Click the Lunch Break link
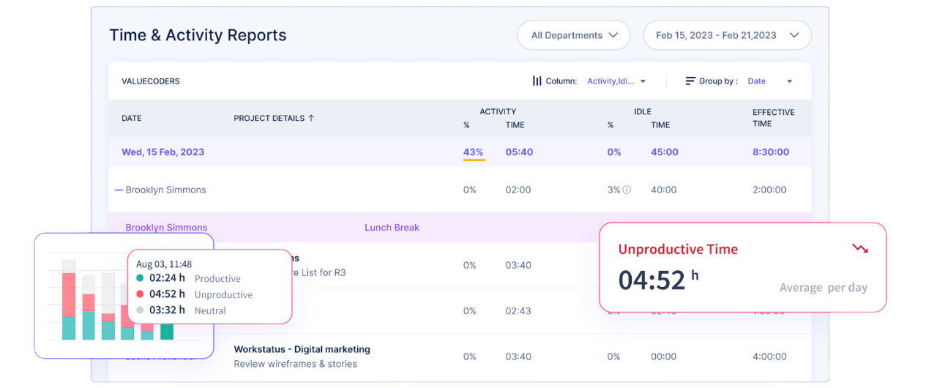The image size is (937, 388). pos(392,228)
